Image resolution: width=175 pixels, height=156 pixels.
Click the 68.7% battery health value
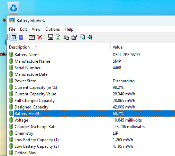(x=118, y=114)
